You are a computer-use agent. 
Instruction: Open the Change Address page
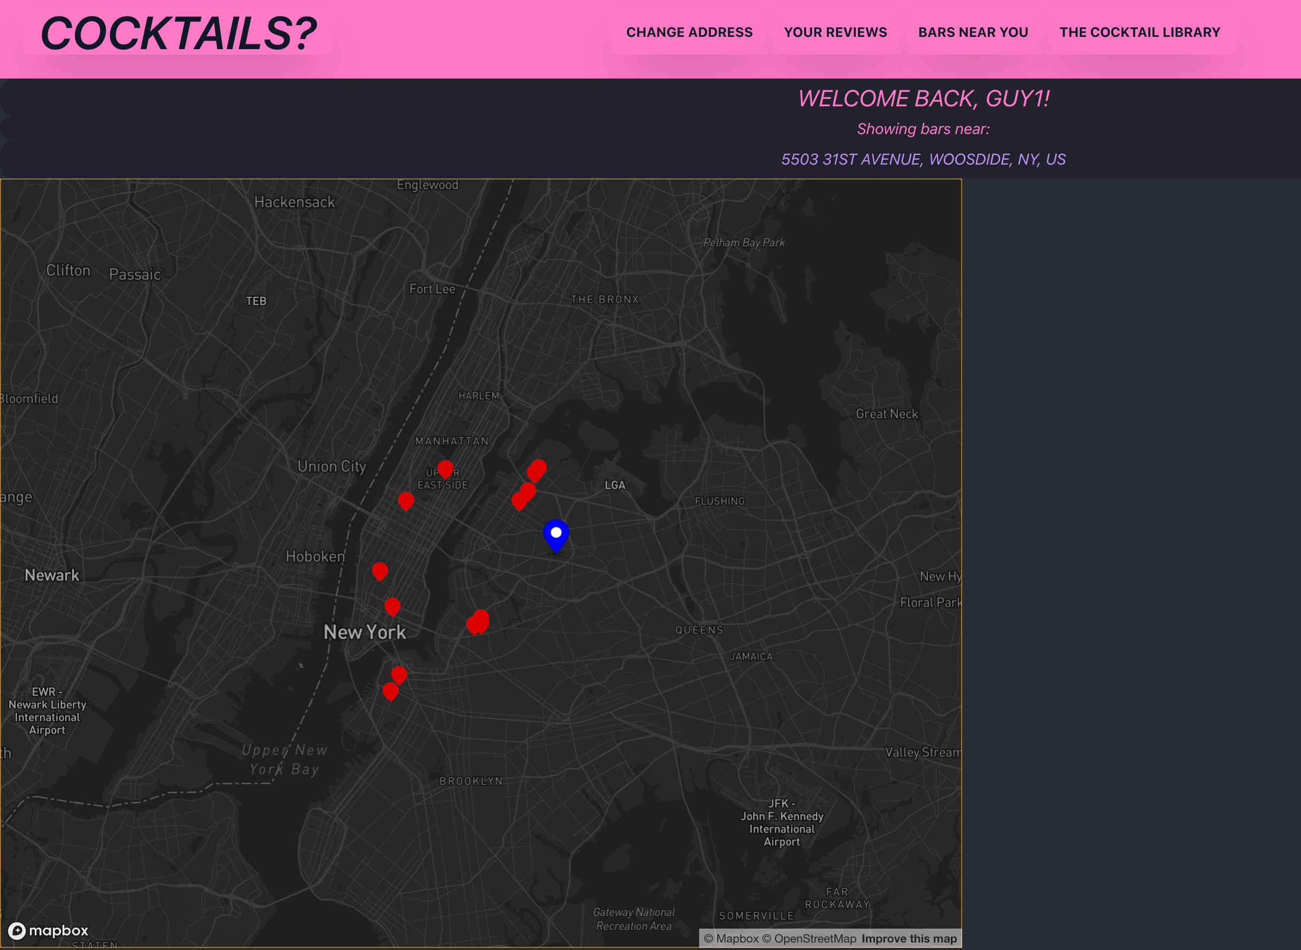(x=689, y=32)
